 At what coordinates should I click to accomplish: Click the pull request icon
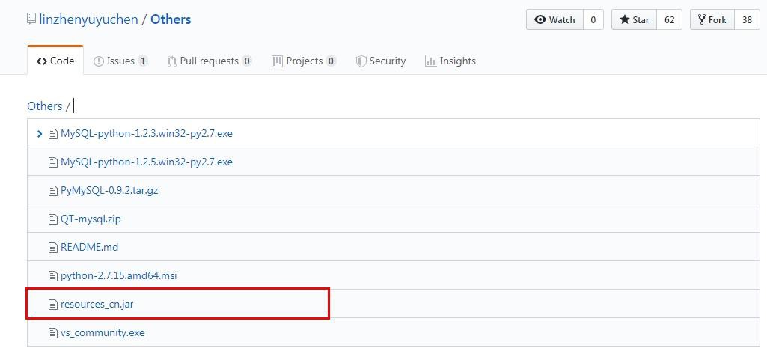tap(171, 61)
